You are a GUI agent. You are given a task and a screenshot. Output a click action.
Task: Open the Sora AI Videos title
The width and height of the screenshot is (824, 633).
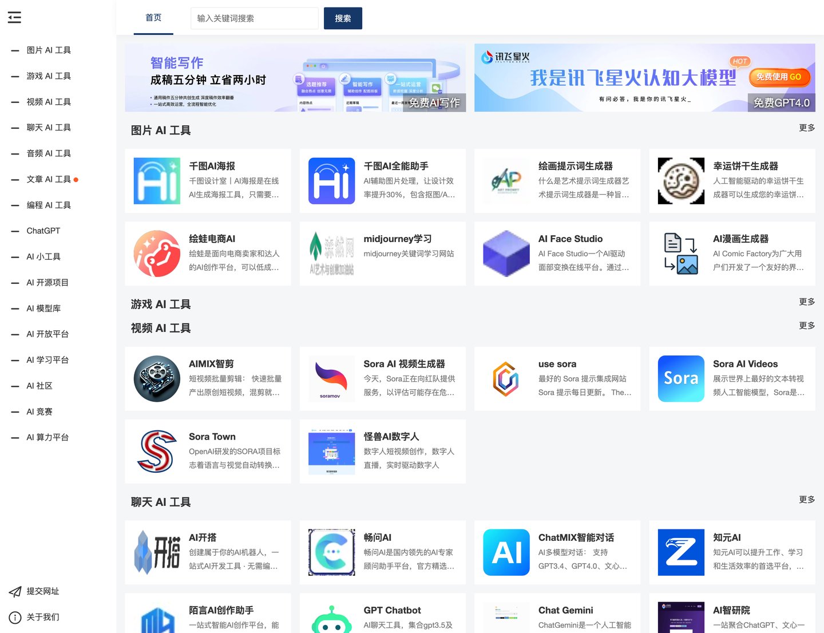tap(745, 364)
